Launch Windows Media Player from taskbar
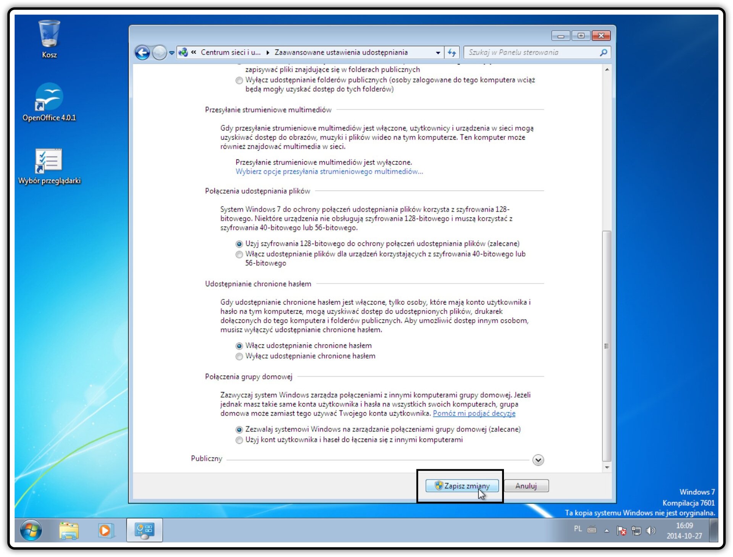 click(x=105, y=530)
